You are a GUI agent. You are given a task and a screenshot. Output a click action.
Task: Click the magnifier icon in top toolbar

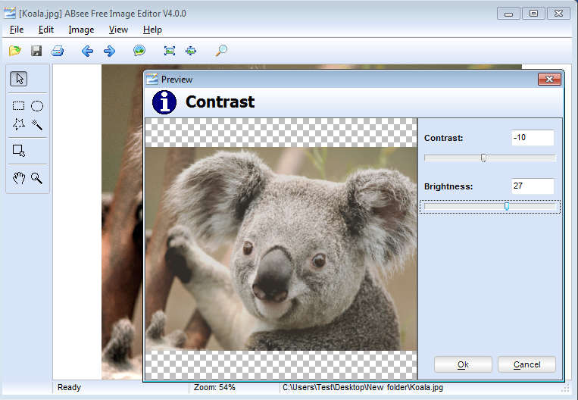coord(221,51)
